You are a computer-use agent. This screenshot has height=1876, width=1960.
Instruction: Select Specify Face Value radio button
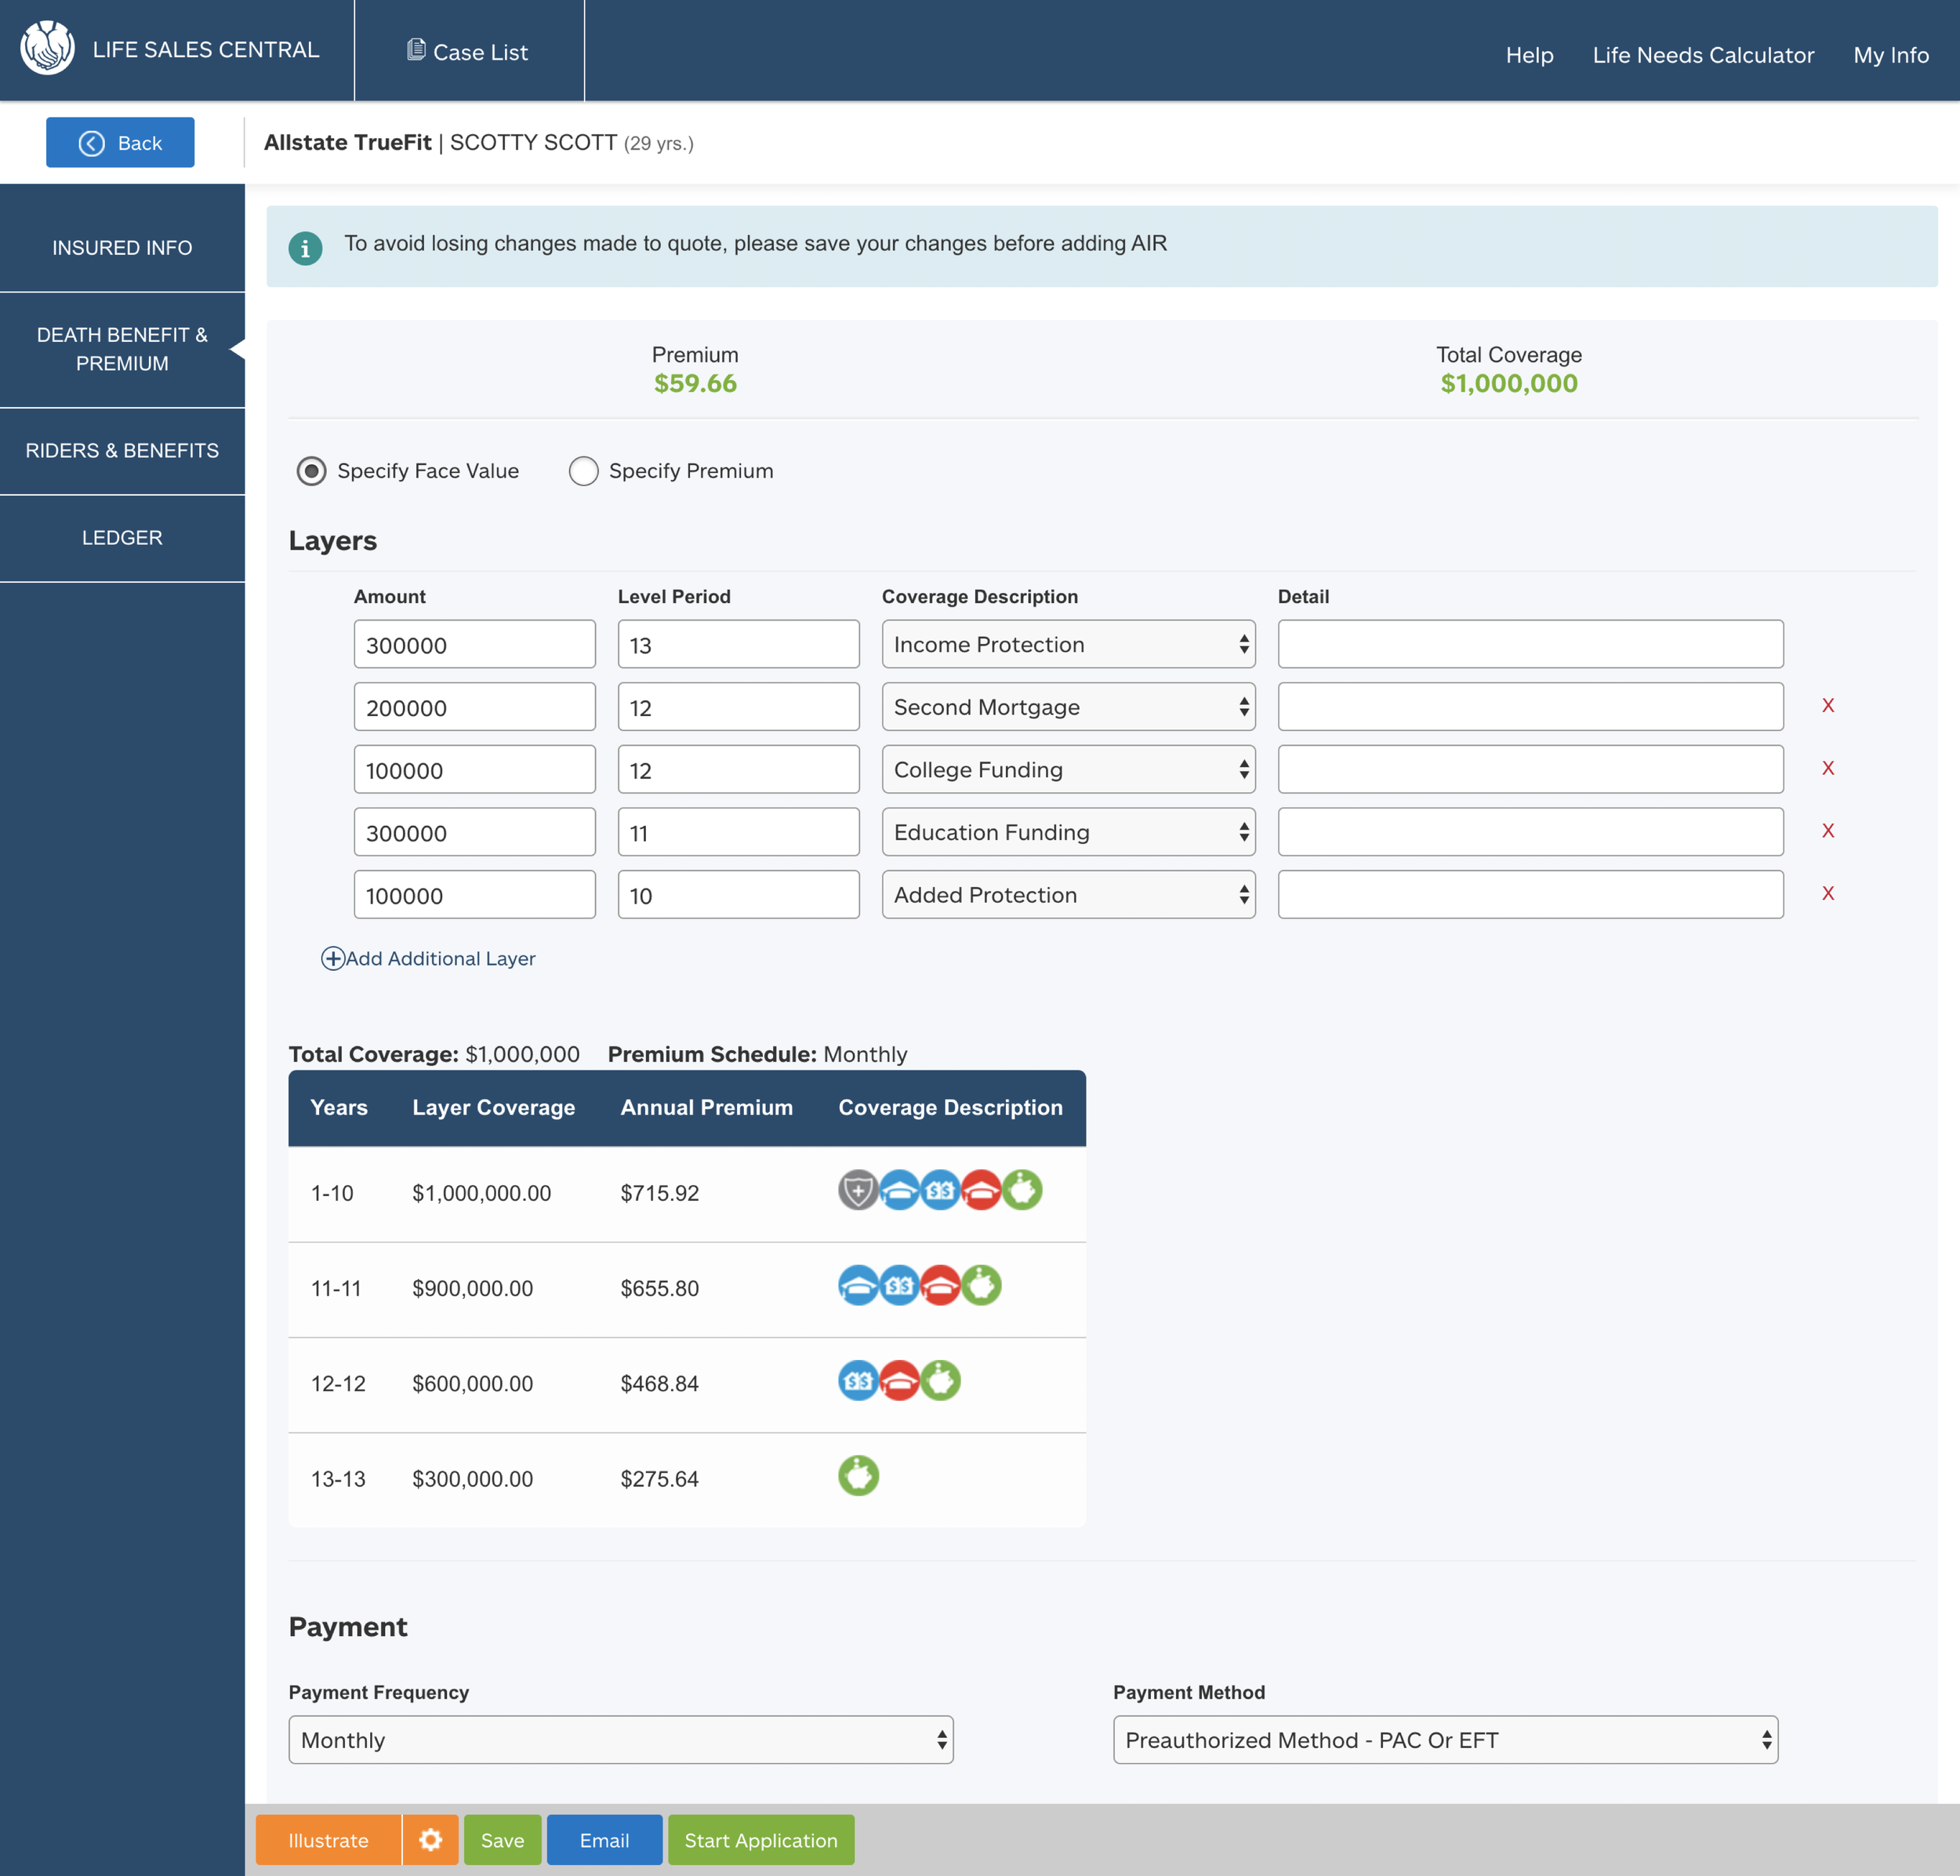312,471
